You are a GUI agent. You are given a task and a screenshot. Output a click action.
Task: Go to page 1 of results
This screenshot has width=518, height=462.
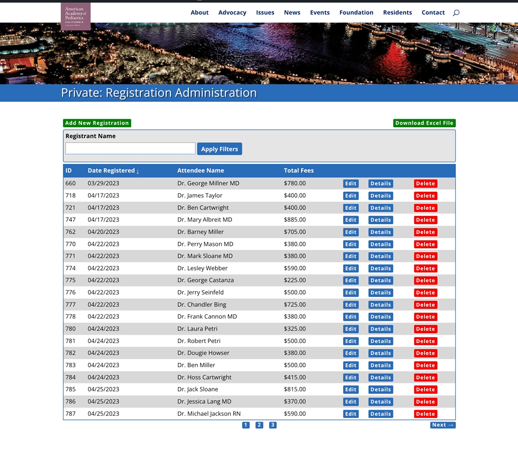[x=246, y=425]
